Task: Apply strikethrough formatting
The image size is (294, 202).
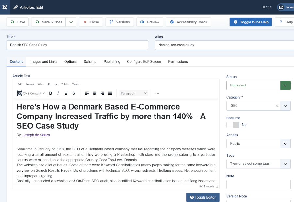Action: (74, 93)
